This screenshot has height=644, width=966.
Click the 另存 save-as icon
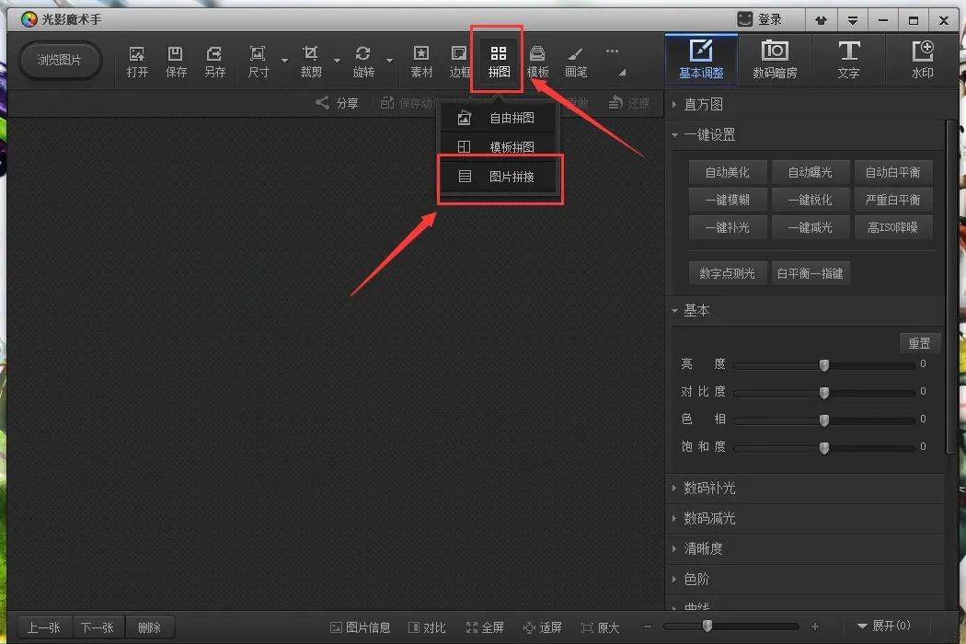pos(214,62)
